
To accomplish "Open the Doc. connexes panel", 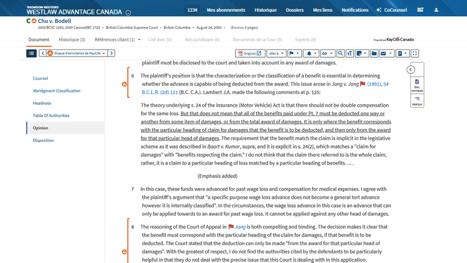I will (417, 85).
